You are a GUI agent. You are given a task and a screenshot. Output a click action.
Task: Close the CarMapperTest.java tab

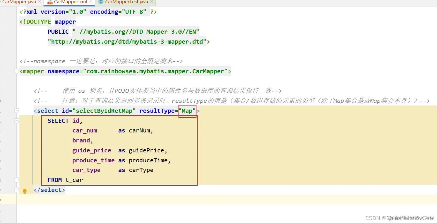pos(151,2)
